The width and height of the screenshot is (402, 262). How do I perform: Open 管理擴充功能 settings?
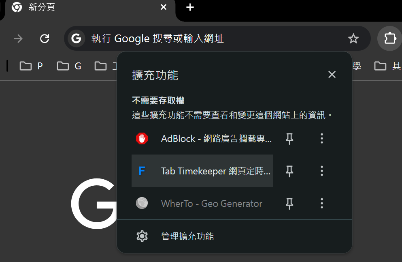pos(187,236)
